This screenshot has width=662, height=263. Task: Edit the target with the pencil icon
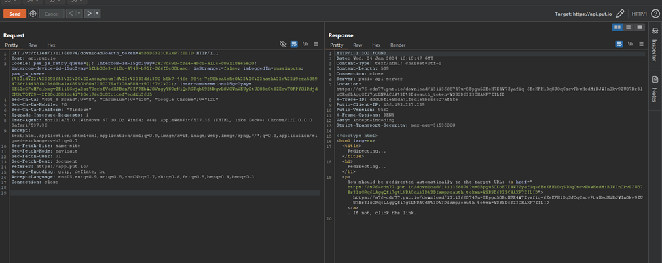tap(619, 14)
